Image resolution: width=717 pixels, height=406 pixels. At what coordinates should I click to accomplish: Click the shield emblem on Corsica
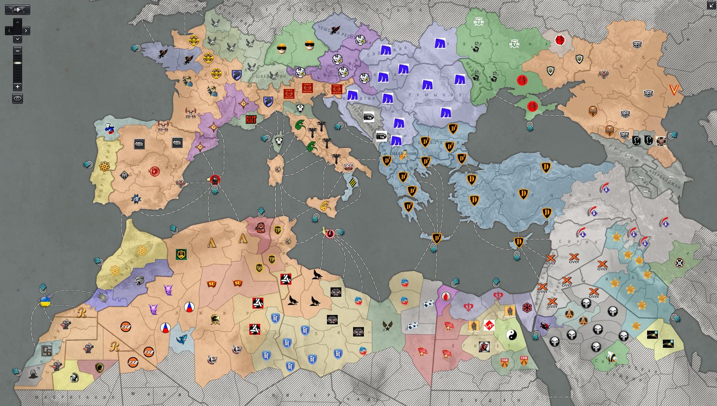(x=279, y=141)
